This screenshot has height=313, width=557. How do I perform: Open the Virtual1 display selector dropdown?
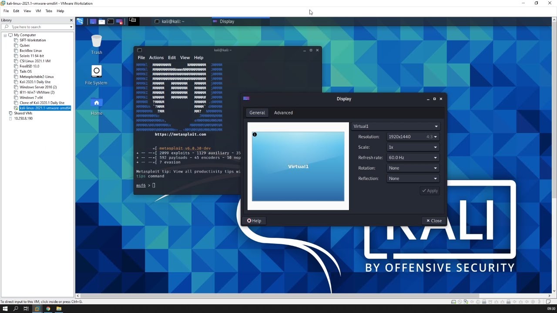click(x=396, y=126)
